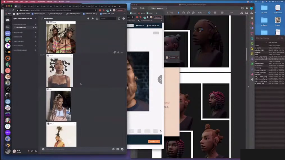Image resolution: width=285 pixels, height=160 pixels.
Task: Click Discord channel search field
Action: [108, 19]
